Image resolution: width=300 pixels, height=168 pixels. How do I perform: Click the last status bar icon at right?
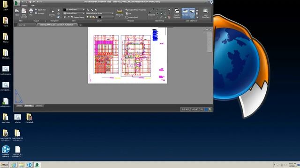pos(210,109)
